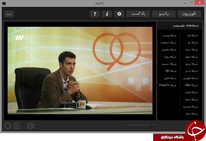Maximize the myTV window
Image resolution: width=206 pixels, height=141 pixels.
click(192, 3)
